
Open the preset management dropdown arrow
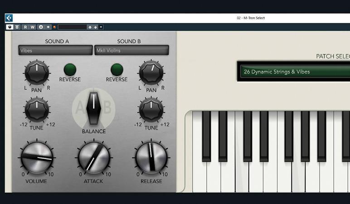(x=101, y=27)
